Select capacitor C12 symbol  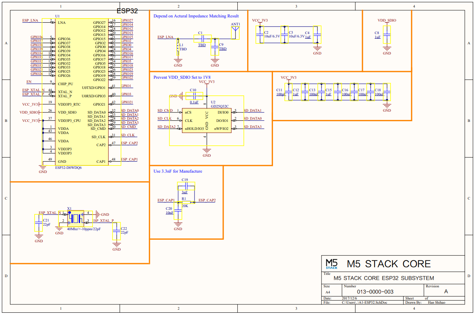(305, 92)
